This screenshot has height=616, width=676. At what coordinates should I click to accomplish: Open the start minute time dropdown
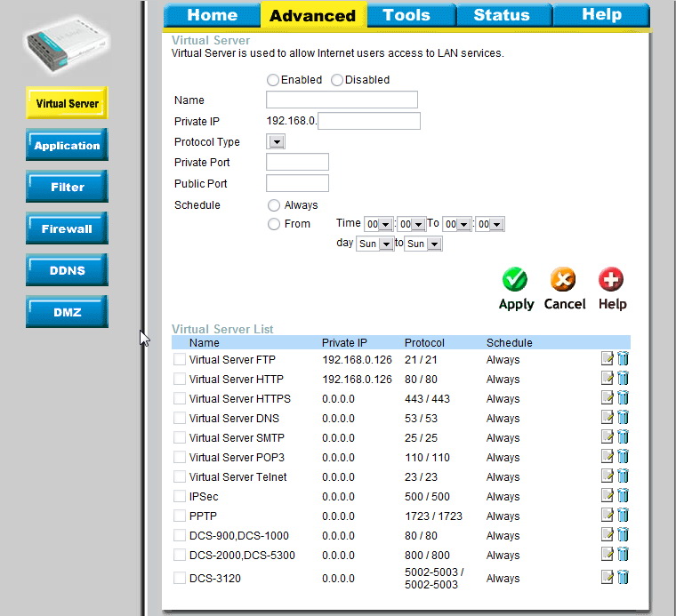coord(411,224)
